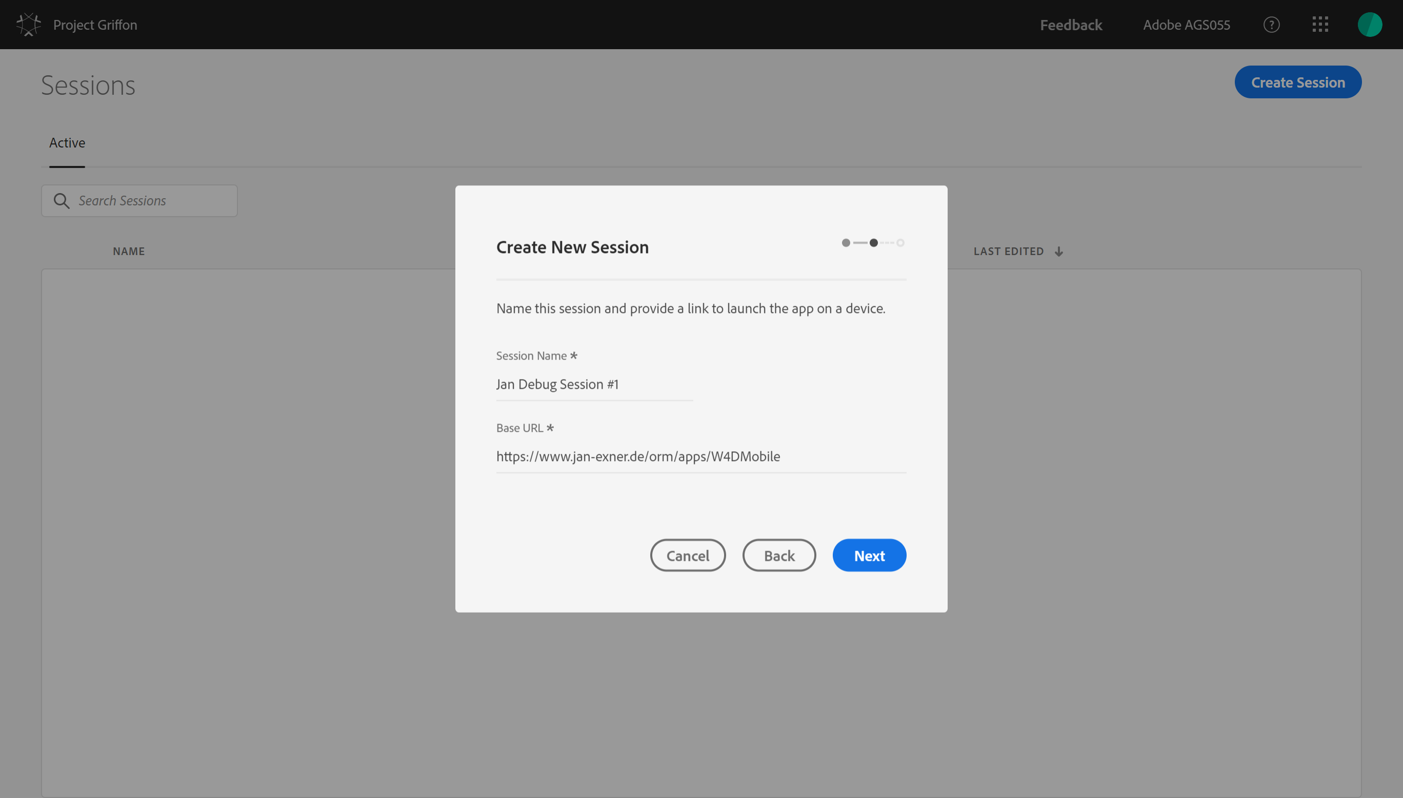The height and width of the screenshot is (798, 1403).
Task: Open the Feedback menu item
Action: (x=1071, y=24)
